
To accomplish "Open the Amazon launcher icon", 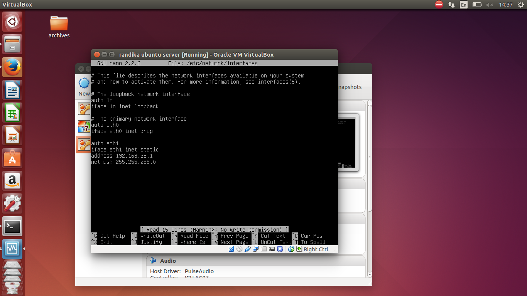I will click(12, 181).
